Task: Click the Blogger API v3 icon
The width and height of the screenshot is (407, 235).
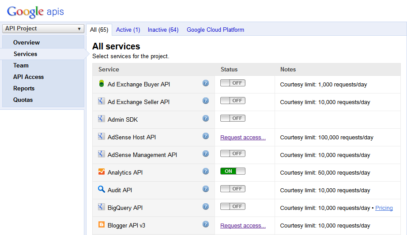Action: [x=101, y=224]
